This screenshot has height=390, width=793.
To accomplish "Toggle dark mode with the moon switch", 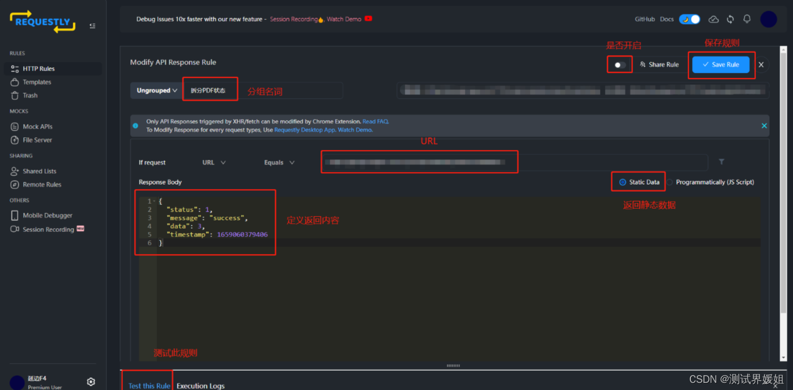I will coord(689,19).
